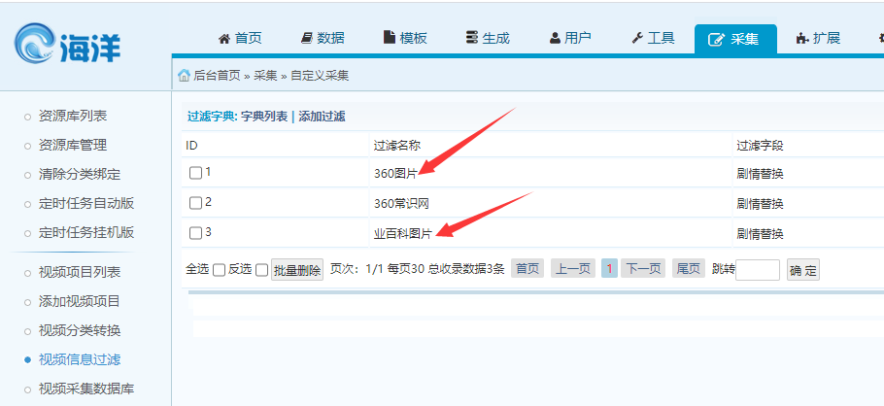
Task: Click the 批量删除 button
Action: tap(297, 270)
